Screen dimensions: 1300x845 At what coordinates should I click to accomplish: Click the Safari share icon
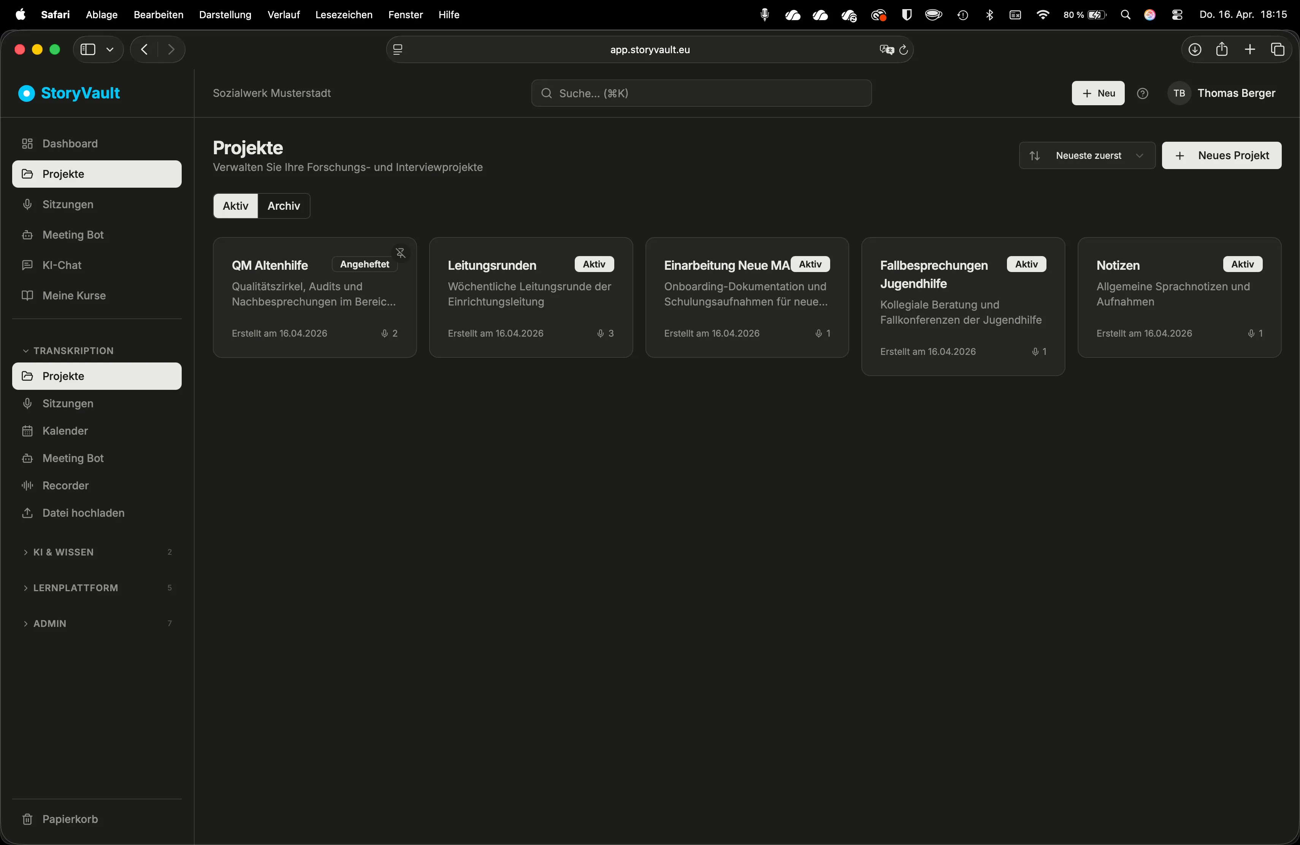coord(1222,50)
